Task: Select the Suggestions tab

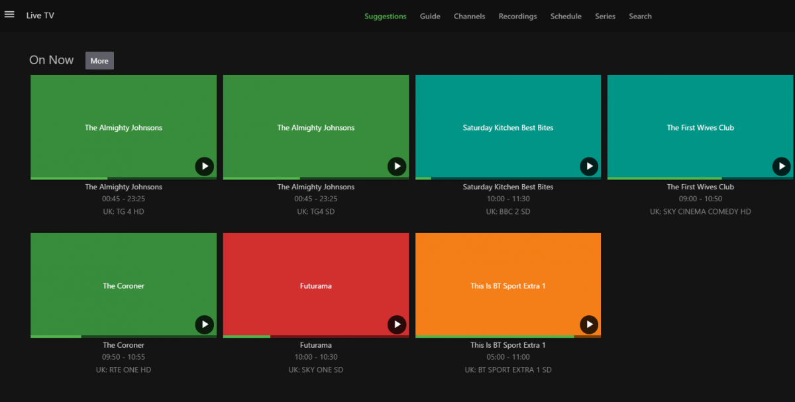Action: point(385,17)
